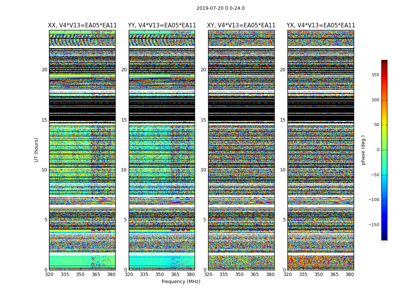393x300 pixels.
Task: Click the colorbar tick label −100
Action: coord(374,199)
